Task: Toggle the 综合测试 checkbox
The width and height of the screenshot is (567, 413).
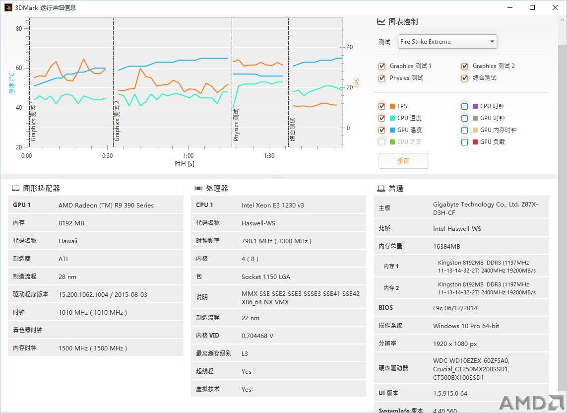Action: (x=464, y=78)
